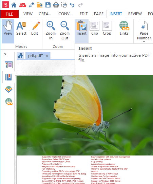Redo the last undone action
The image size is (153, 184).
[80, 5]
